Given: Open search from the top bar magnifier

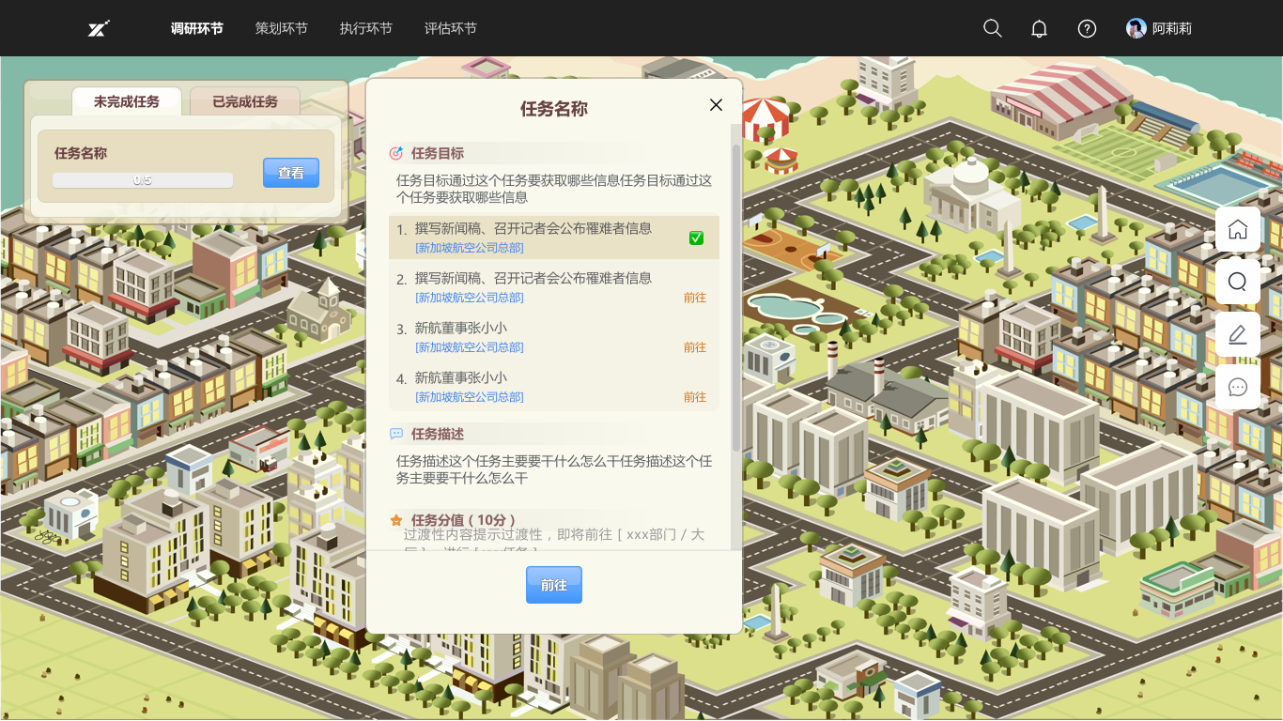Looking at the screenshot, I should (x=992, y=28).
